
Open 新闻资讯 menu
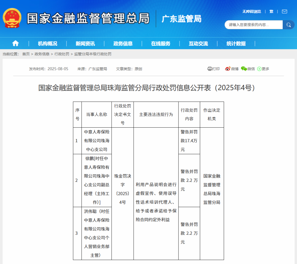(85, 44)
